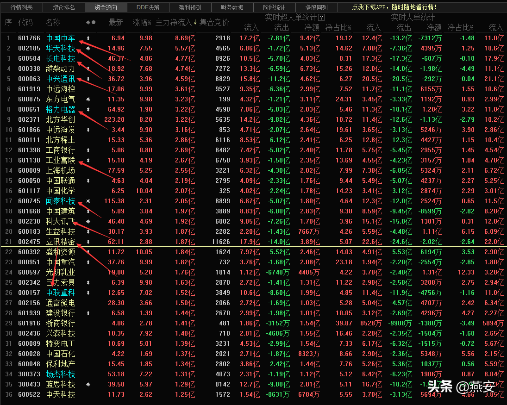Click the marker icon in 中国联通 row
This screenshot has width=507, height=405.
tap(88, 181)
